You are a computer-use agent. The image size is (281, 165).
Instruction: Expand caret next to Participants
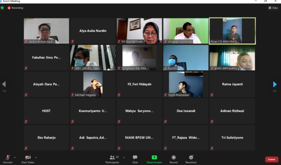click(x=124, y=158)
